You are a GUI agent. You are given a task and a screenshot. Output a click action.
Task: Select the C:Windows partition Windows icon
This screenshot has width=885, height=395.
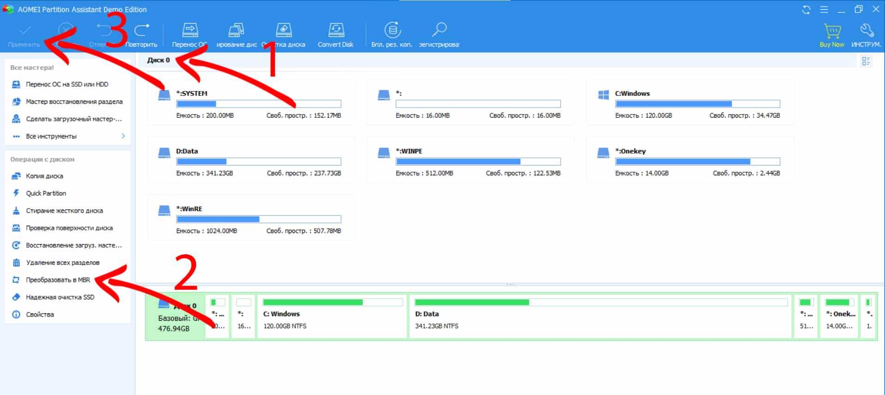click(x=603, y=95)
